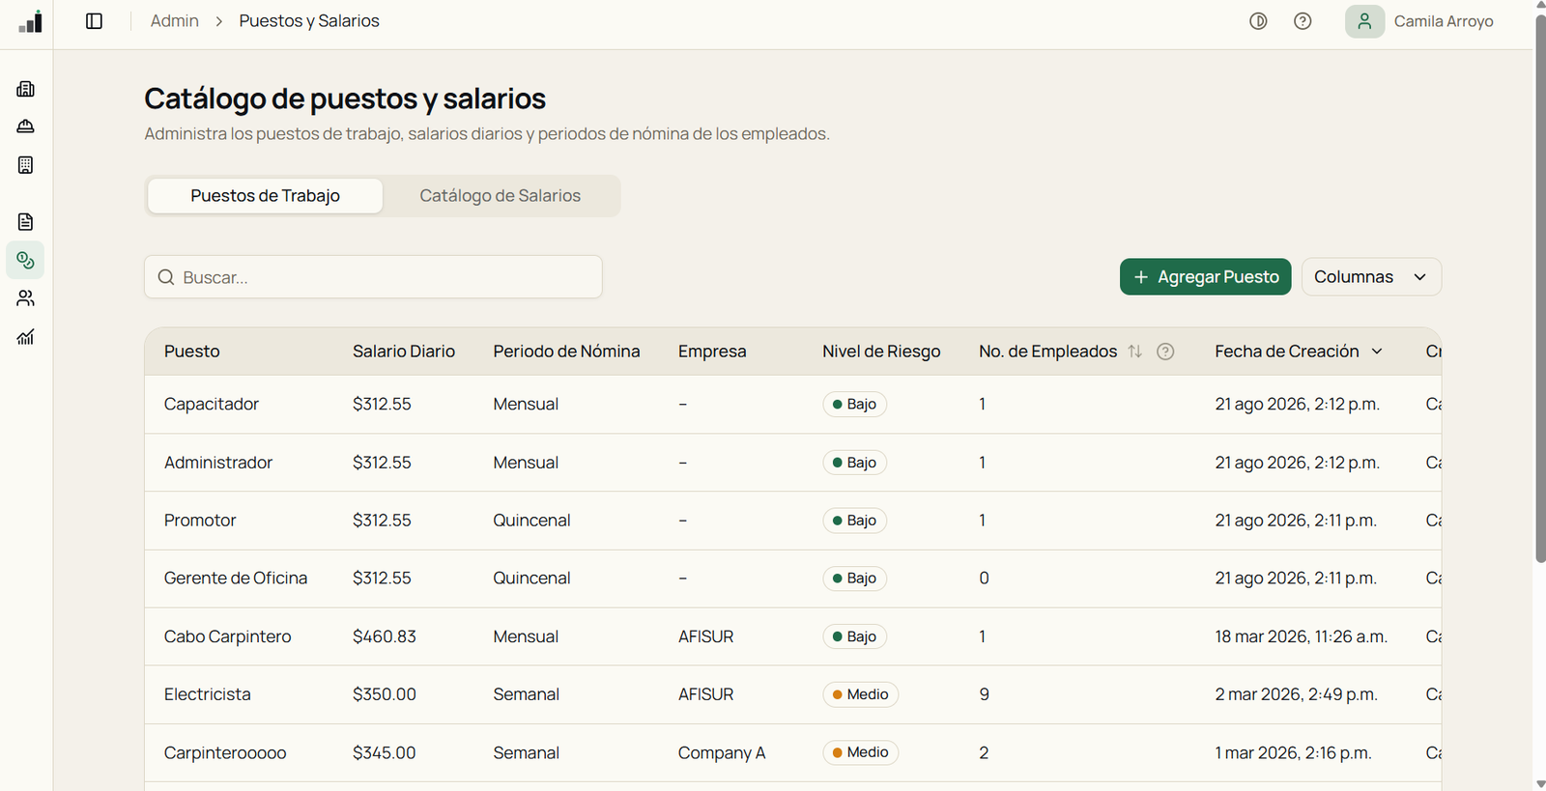Click Puestos y Salarios breadcrumb
1546x791 pixels.
[309, 21]
